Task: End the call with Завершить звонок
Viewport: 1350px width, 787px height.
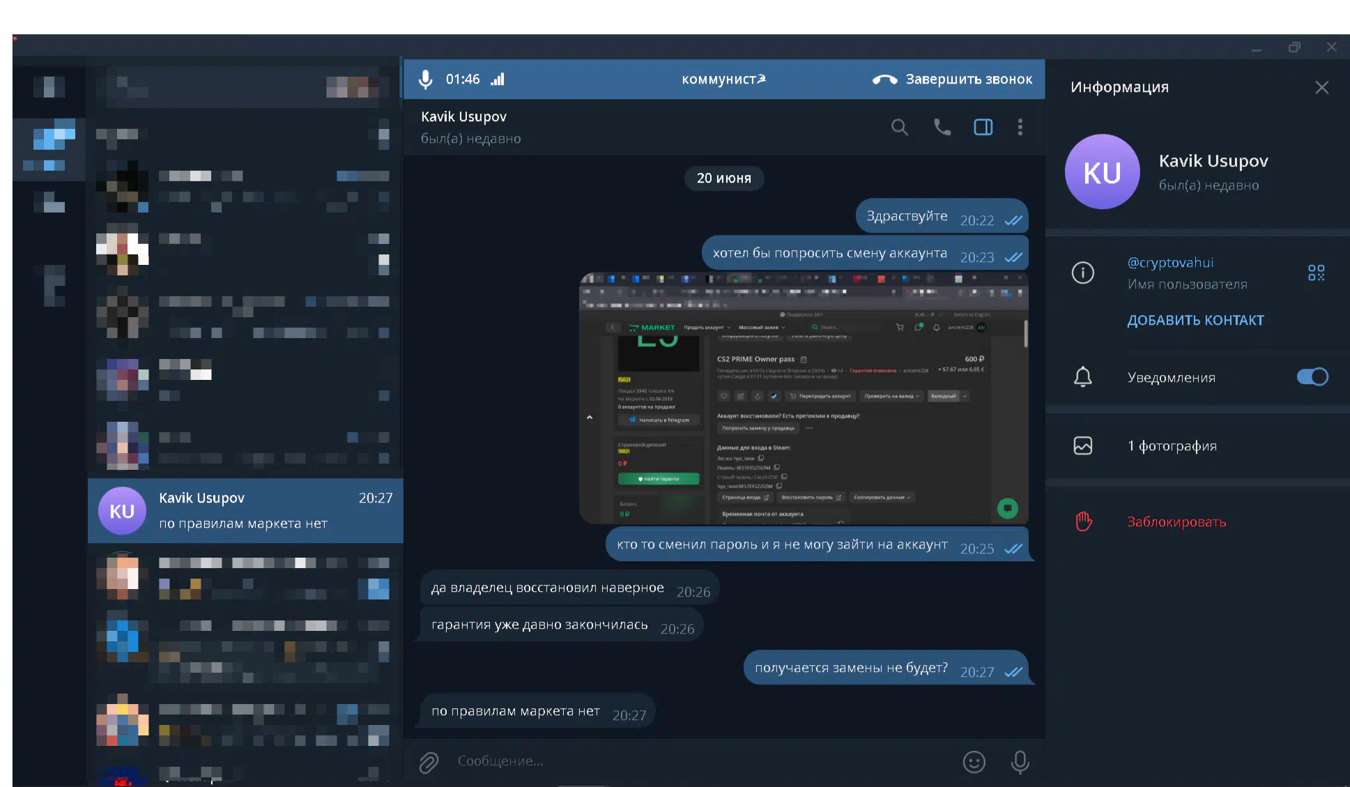Action: coord(952,79)
